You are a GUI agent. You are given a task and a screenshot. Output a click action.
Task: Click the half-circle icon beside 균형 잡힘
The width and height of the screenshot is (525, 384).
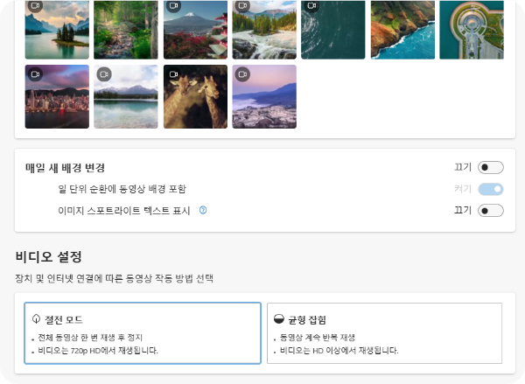[279, 319]
